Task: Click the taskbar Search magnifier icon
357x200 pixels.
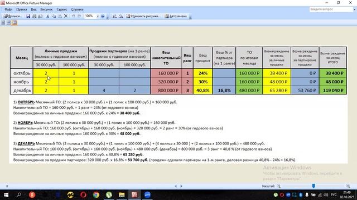Action: (19, 195)
